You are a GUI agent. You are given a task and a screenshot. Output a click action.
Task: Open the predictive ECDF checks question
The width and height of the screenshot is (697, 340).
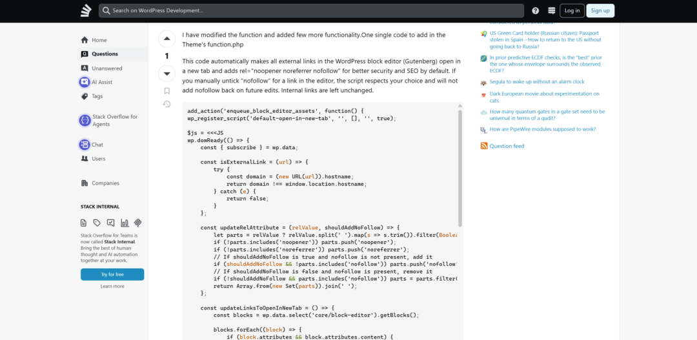tap(547, 64)
